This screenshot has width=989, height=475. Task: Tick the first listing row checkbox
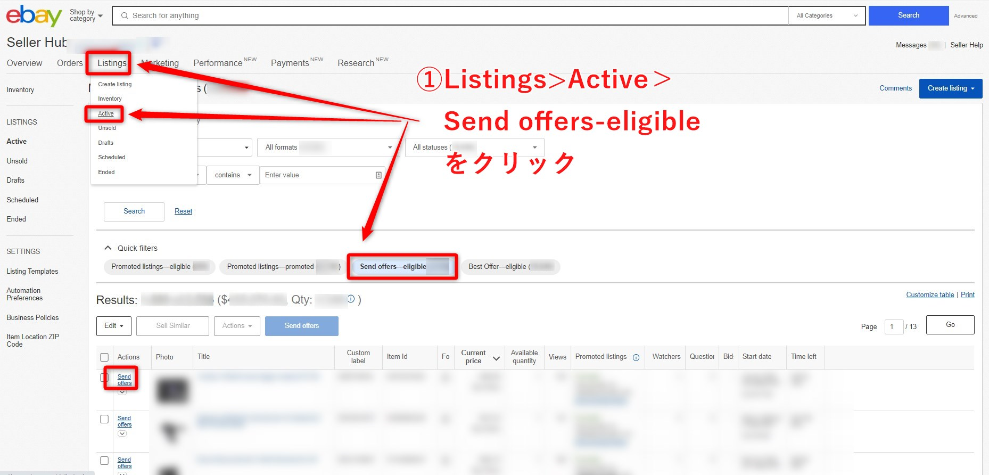[x=103, y=378]
